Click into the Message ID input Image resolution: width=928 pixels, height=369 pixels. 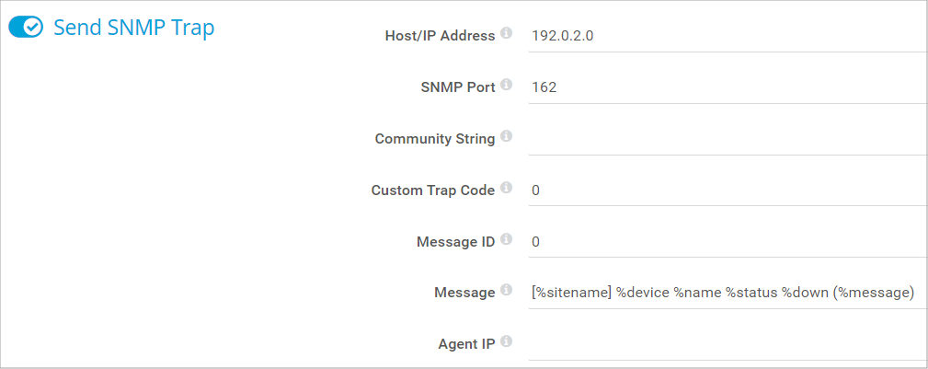pos(727,242)
